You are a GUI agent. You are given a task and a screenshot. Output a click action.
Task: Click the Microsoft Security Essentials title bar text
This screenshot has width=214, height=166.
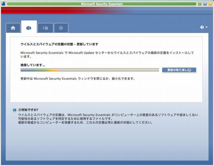pos(102,4)
